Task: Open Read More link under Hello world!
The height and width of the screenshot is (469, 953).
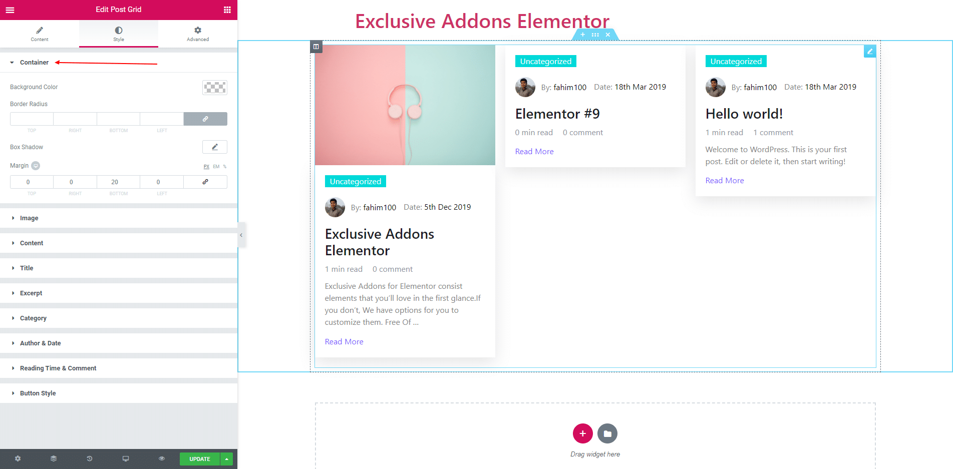Action: [x=725, y=181]
